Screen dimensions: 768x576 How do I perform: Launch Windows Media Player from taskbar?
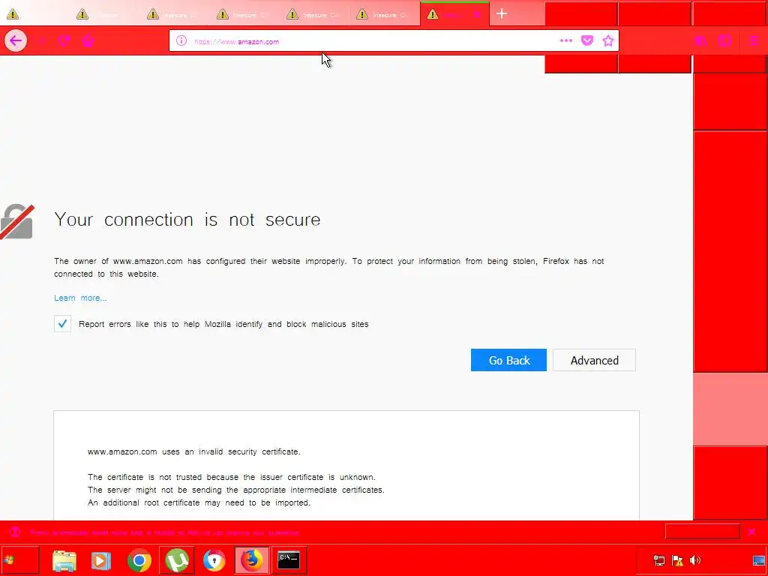[x=101, y=560]
